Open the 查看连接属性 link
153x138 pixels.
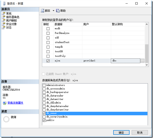pyautogui.click(x=15, y=103)
